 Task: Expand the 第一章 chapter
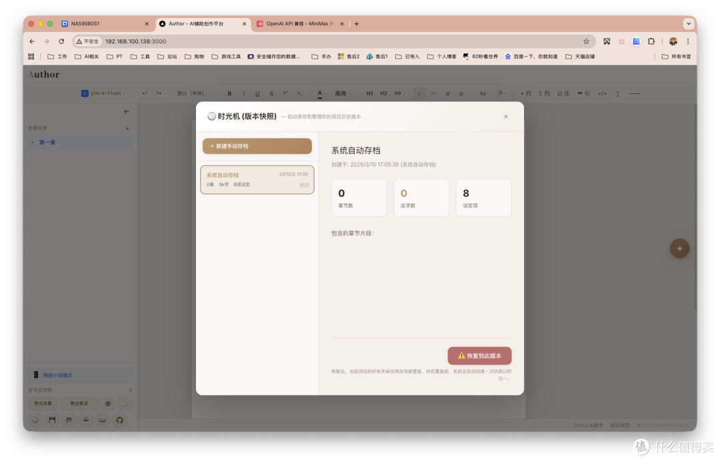[x=33, y=143]
